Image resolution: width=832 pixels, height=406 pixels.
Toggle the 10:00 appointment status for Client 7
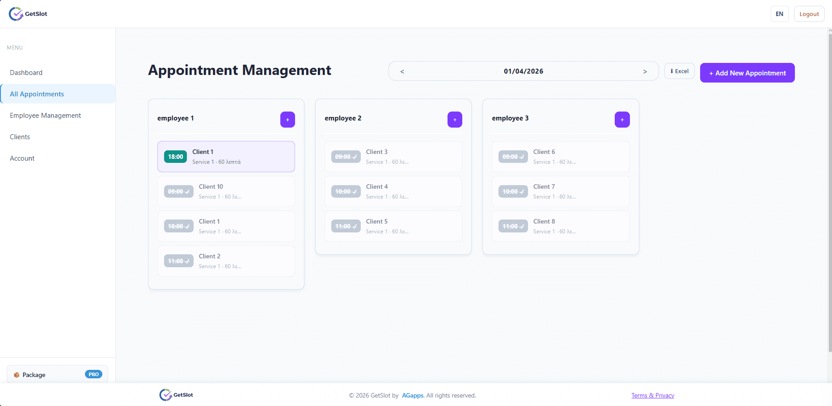click(513, 191)
